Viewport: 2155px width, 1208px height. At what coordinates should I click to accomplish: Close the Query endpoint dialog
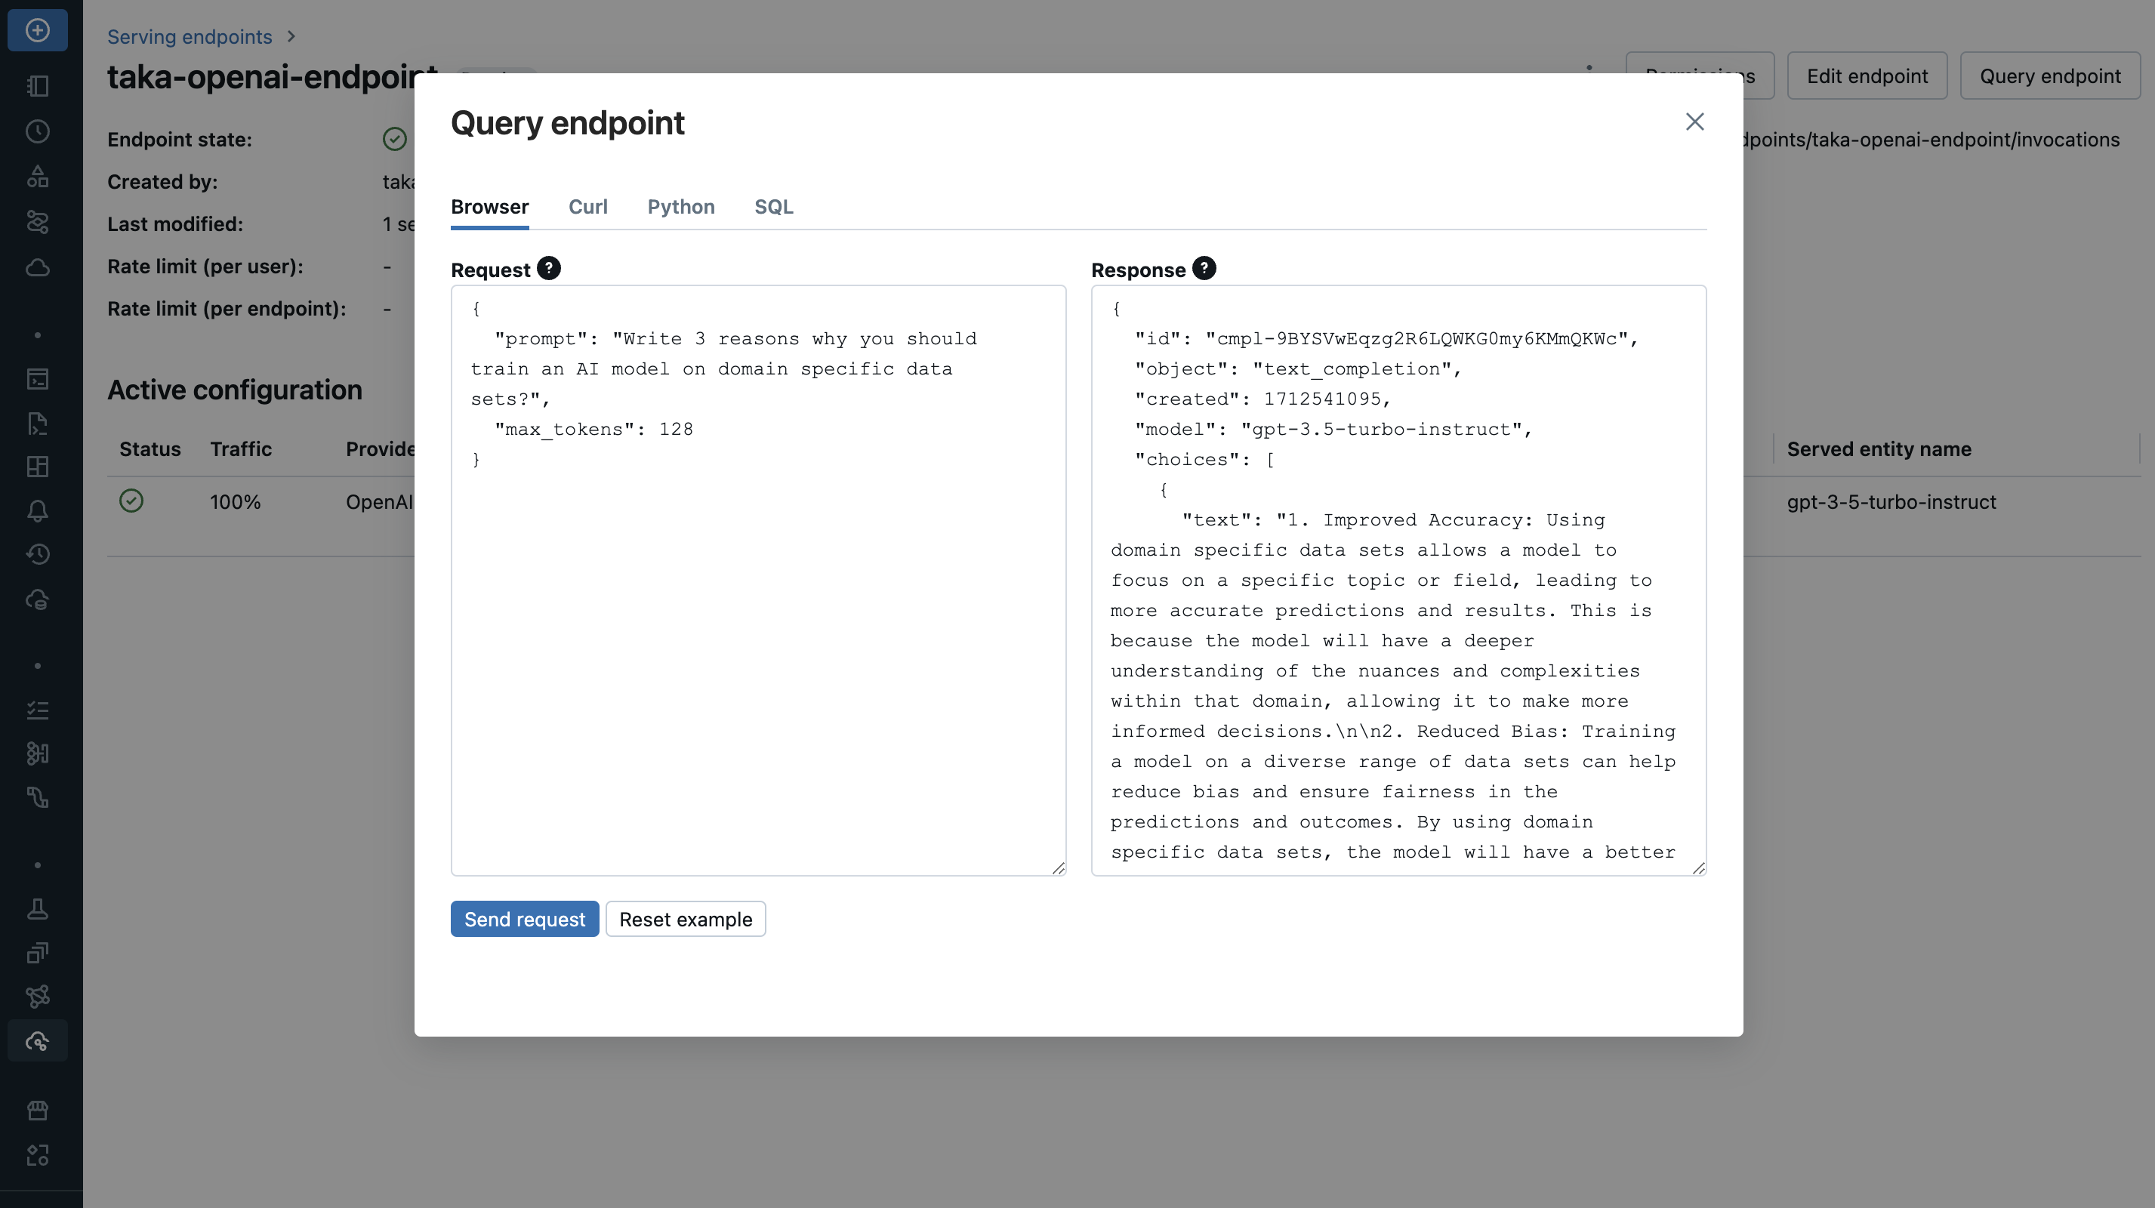(x=1695, y=122)
